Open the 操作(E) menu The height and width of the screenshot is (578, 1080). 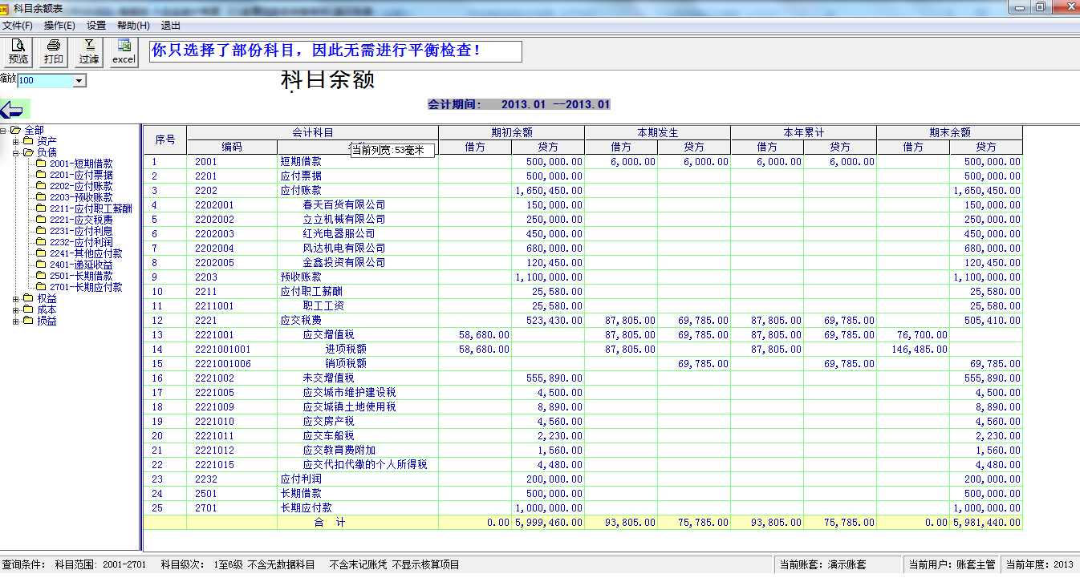(59, 26)
